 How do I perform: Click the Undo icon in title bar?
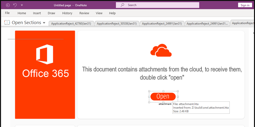pos(15,5)
